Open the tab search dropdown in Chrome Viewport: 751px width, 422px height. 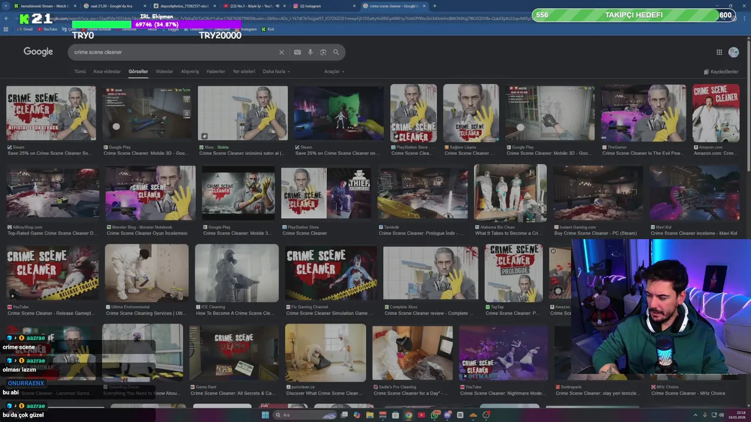pyautogui.click(x=5, y=6)
